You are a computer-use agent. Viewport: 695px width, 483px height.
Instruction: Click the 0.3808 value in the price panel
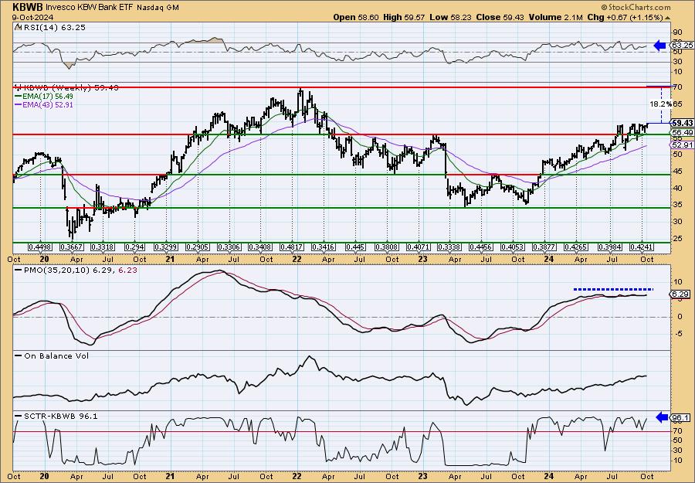(387, 247)
